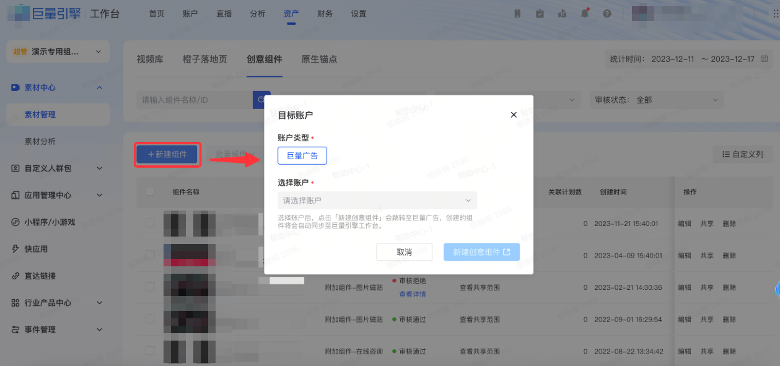Click the calendar icon beside 统计时间
Screen dimensions: 780x366
click(x=764, y=59)
